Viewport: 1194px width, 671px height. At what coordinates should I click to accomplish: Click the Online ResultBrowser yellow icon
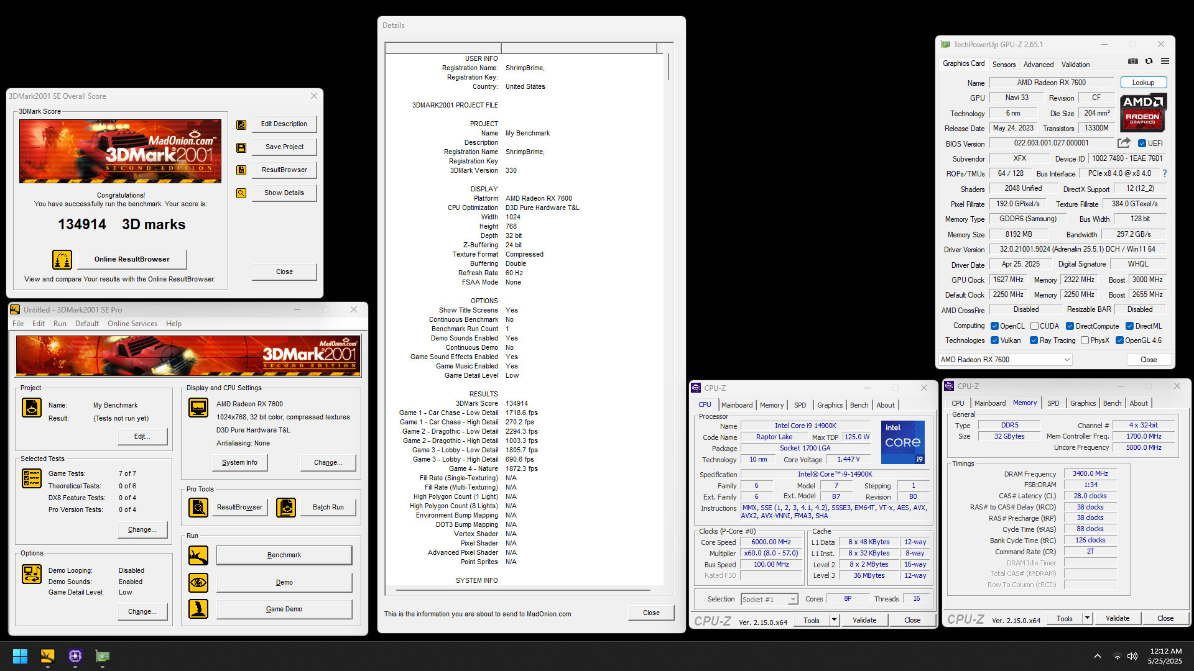tap(62, 259)
